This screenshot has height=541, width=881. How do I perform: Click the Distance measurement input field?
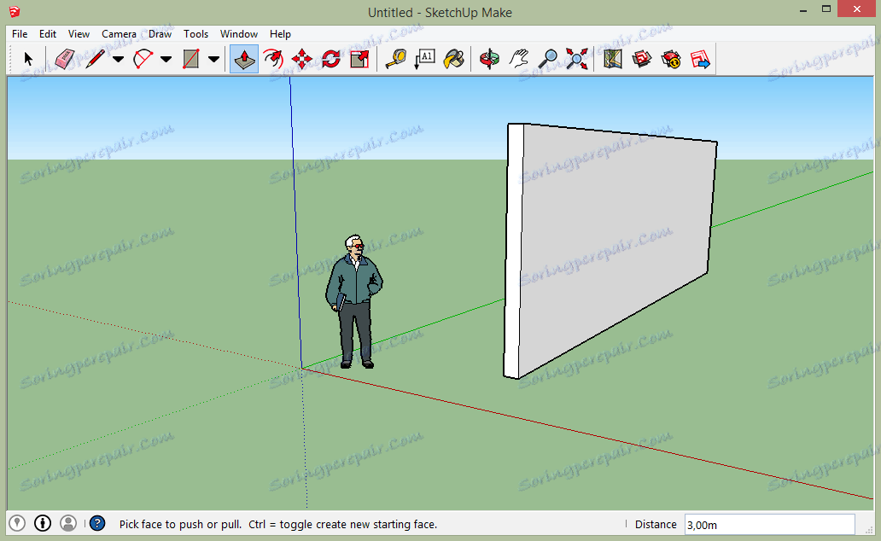768,524
